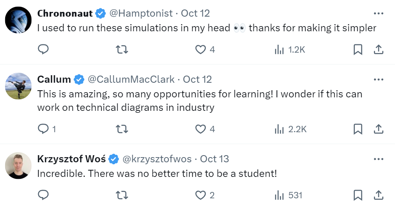Open @krzysztofwos profile handle link

click(157, 159)
